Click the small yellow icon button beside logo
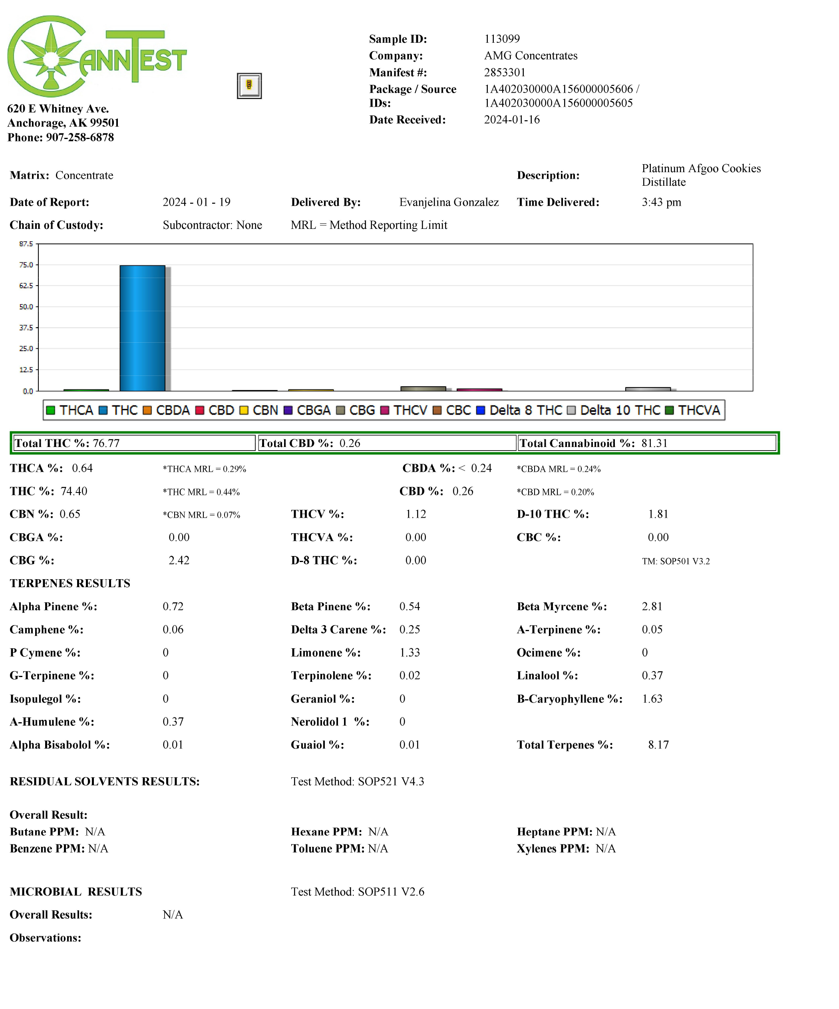 click(249, 86)
